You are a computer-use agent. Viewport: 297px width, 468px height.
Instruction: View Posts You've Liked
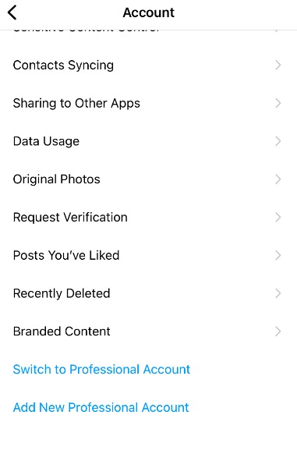coord(148,255)
